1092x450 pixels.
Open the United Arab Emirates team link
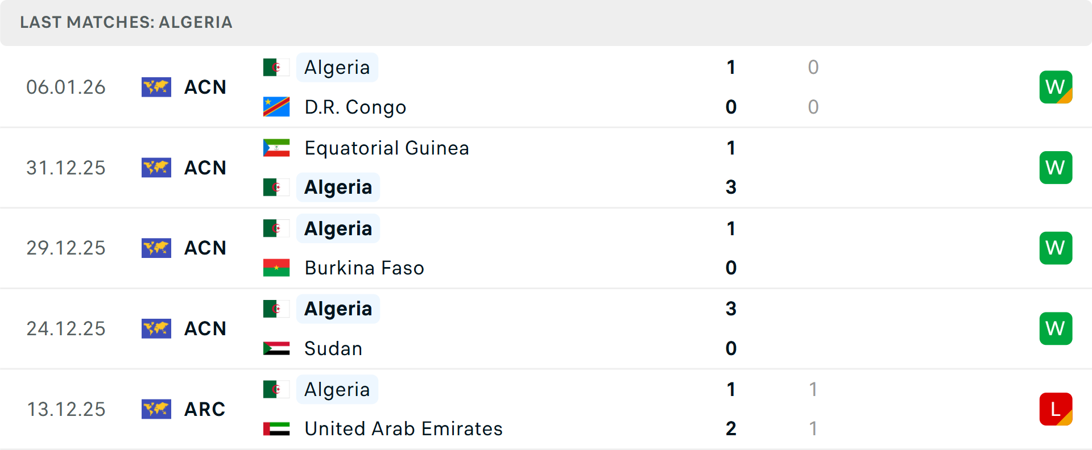click(403, 428)
